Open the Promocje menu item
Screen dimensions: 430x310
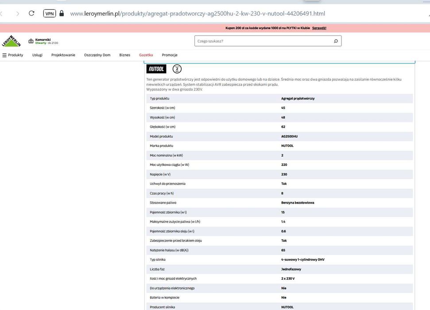(170, 55)
